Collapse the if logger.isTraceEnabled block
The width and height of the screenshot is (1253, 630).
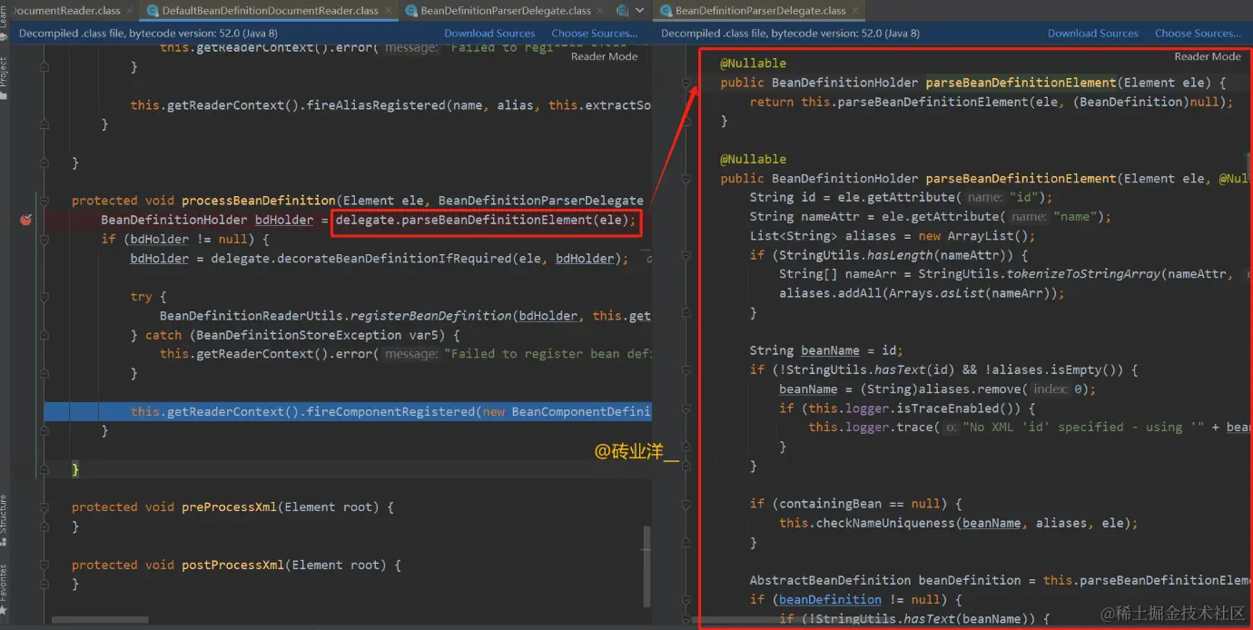[x=687, y=409]
